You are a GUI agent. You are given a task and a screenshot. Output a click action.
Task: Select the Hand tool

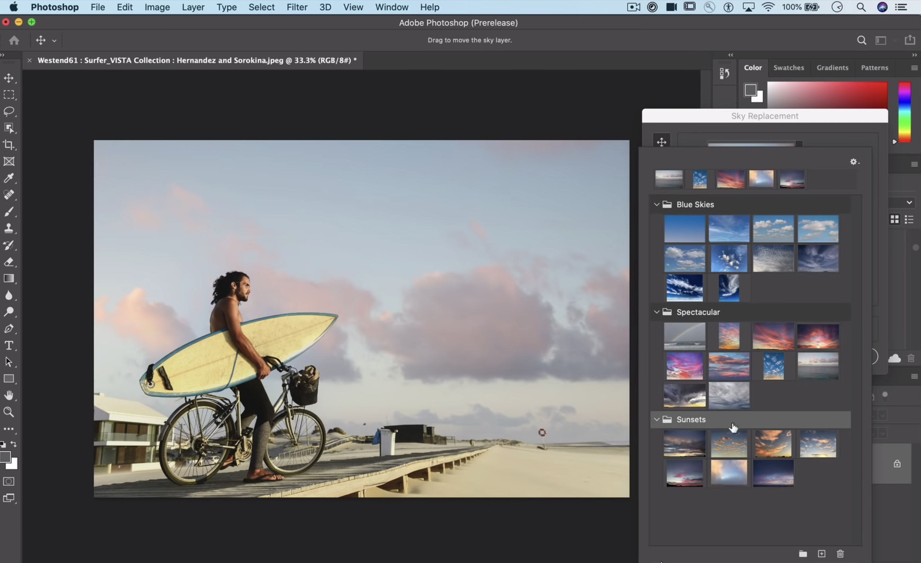click(9, 396)
